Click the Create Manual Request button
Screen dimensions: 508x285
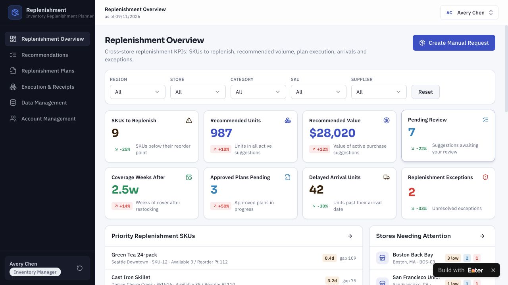point(454,43)
